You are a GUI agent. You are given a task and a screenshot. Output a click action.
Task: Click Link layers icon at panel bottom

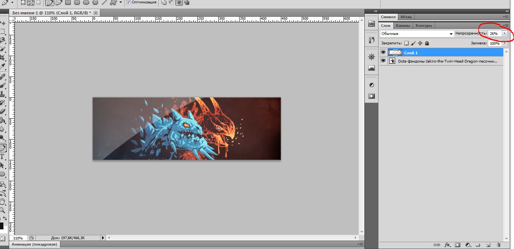click(437, 245)
